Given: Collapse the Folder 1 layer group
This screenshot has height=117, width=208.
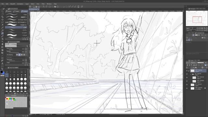Looking at the screenshot, I should tap(191, 74).
